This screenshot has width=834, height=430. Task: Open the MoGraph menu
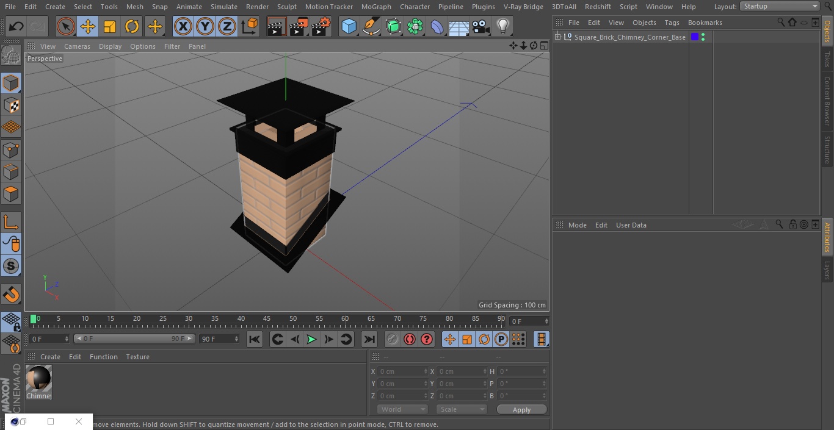pyautogui.click(x=376, y=7)
